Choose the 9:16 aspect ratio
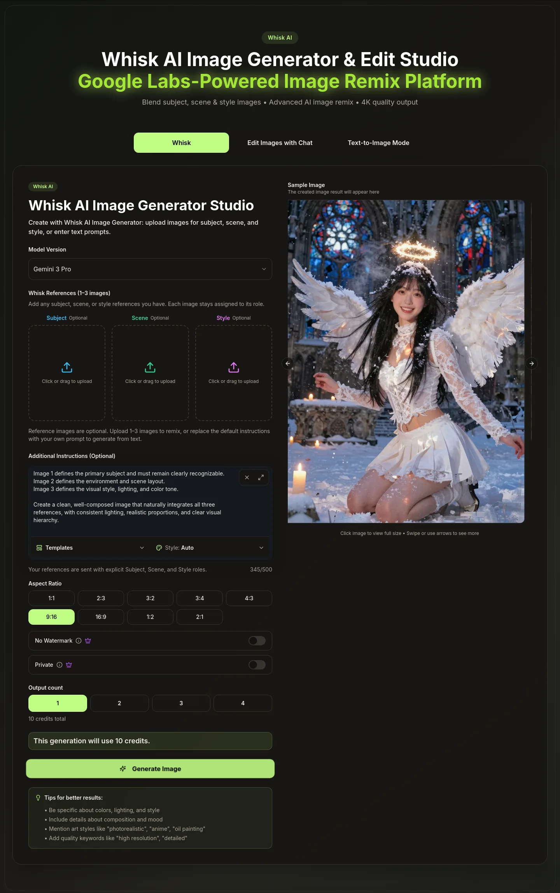The width and height of the screenshot is (560, 893). click(x=51, y=617)
